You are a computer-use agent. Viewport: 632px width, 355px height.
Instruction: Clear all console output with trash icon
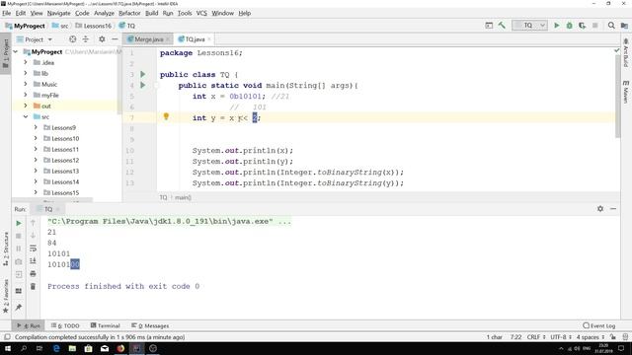point(33,287)
